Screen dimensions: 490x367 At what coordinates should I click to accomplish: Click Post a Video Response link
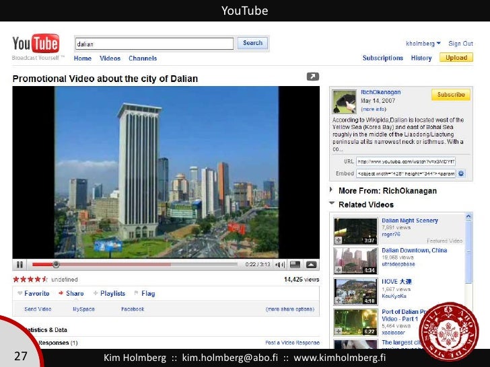[292, 343]
